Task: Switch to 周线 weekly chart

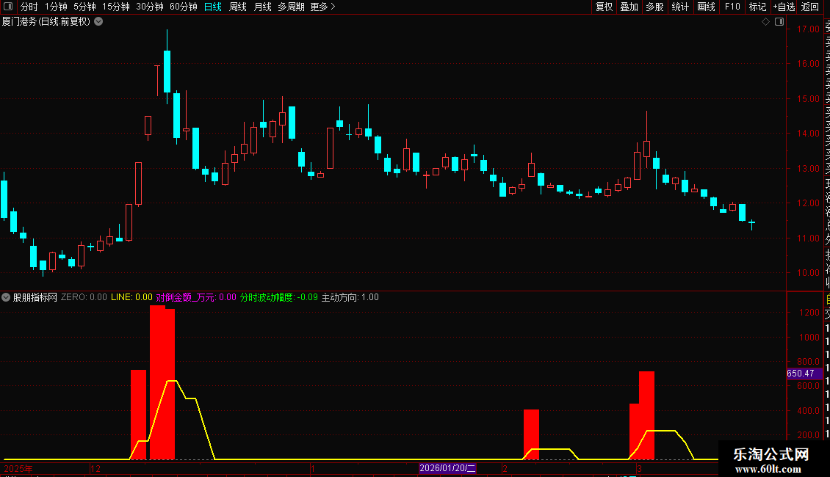Action: click(238, 7)
